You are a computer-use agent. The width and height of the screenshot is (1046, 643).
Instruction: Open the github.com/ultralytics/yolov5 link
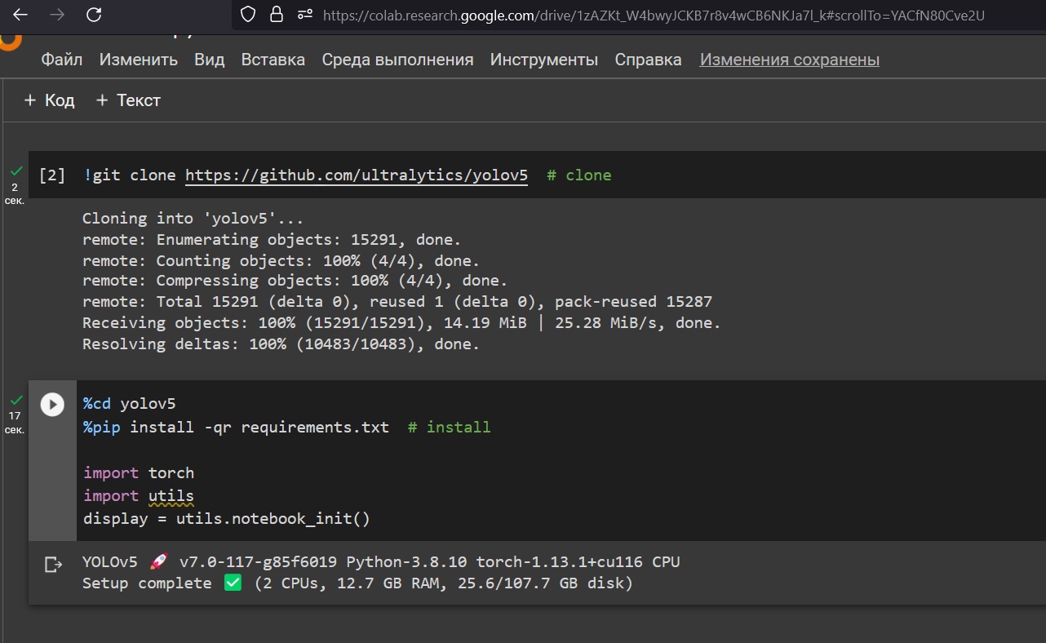coord(357,175)
